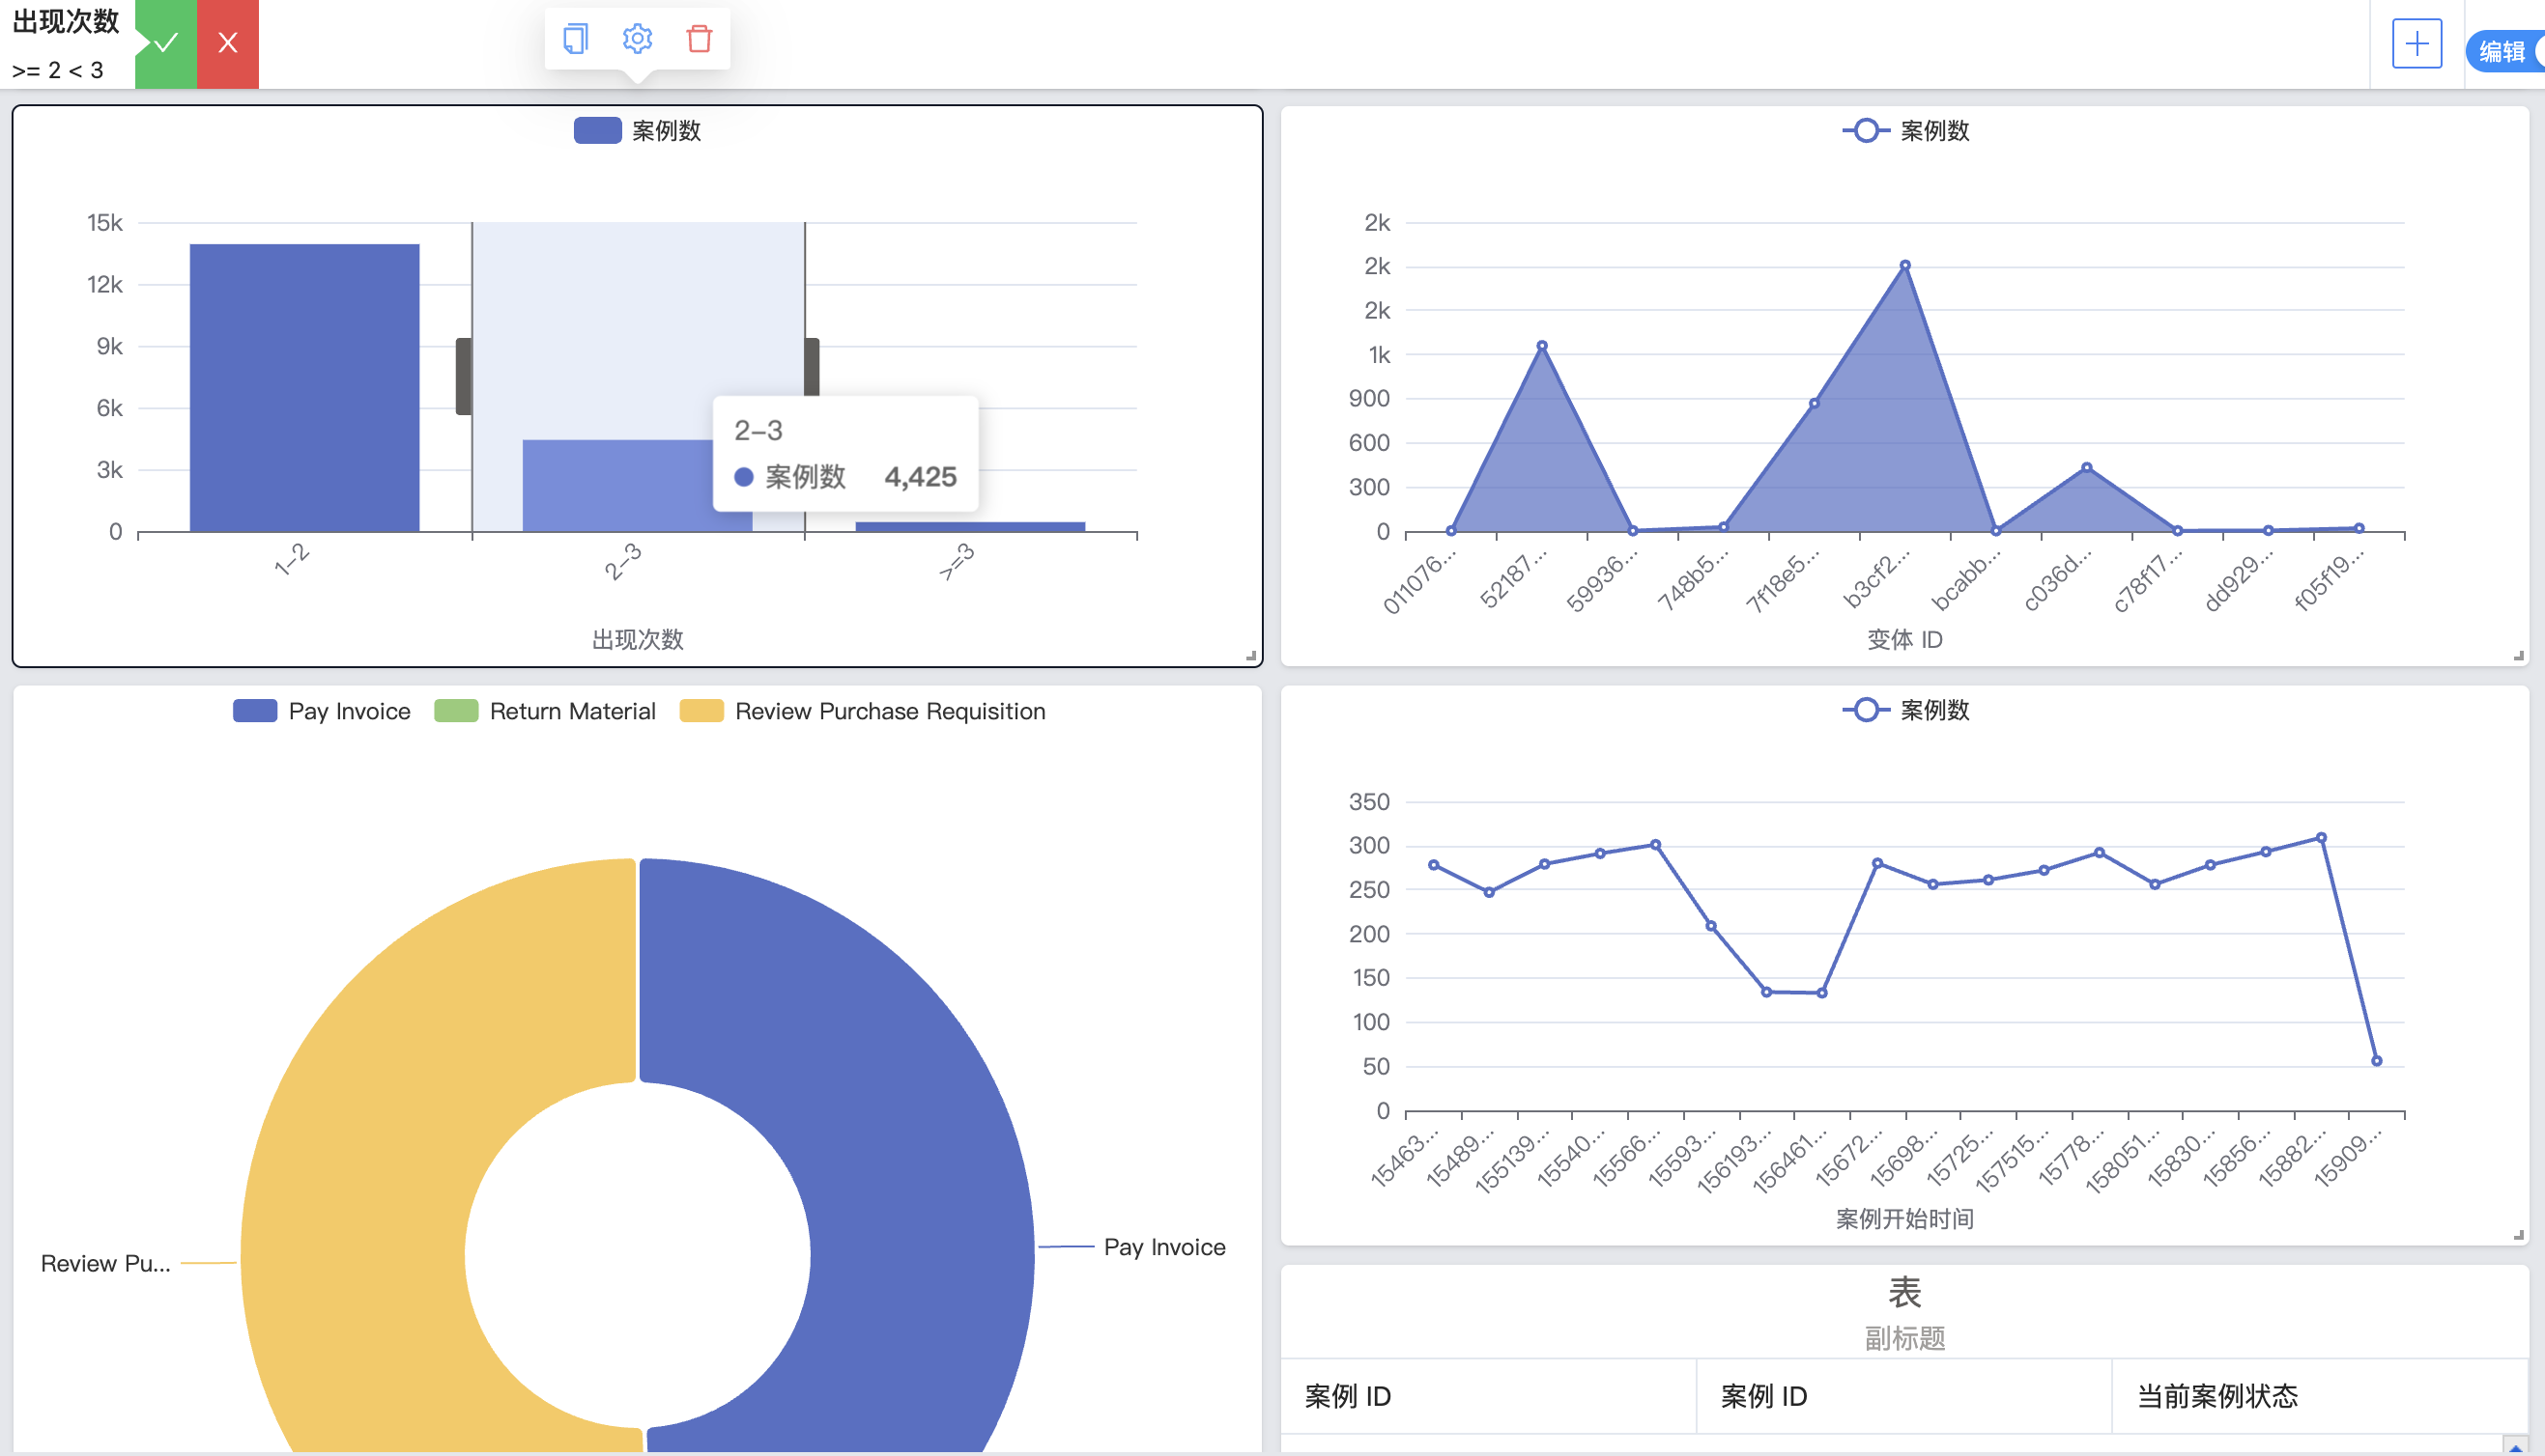Open chart settings gear icon
This screenshot has height=1456, width=2545.
[x=638, y=39]
